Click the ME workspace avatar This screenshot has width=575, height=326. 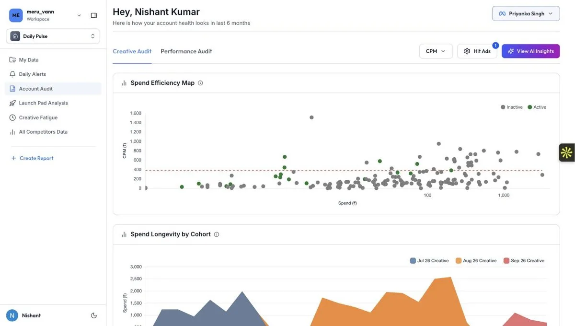[x=16, y=15]
